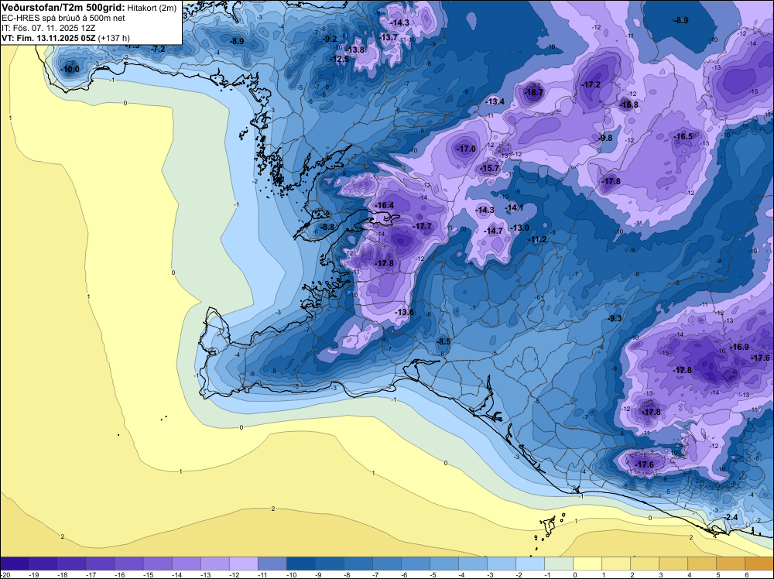Click the -17.2 temperature label on map
The image size is (774, 579).
pyautogui.click(x=591, y=84)
